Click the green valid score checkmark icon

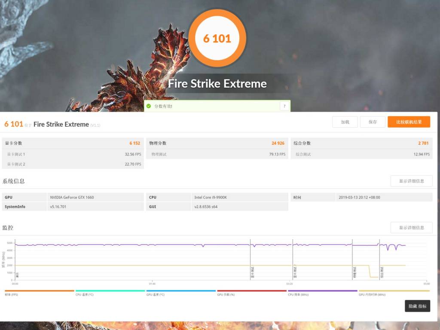[x=149, y=106]
